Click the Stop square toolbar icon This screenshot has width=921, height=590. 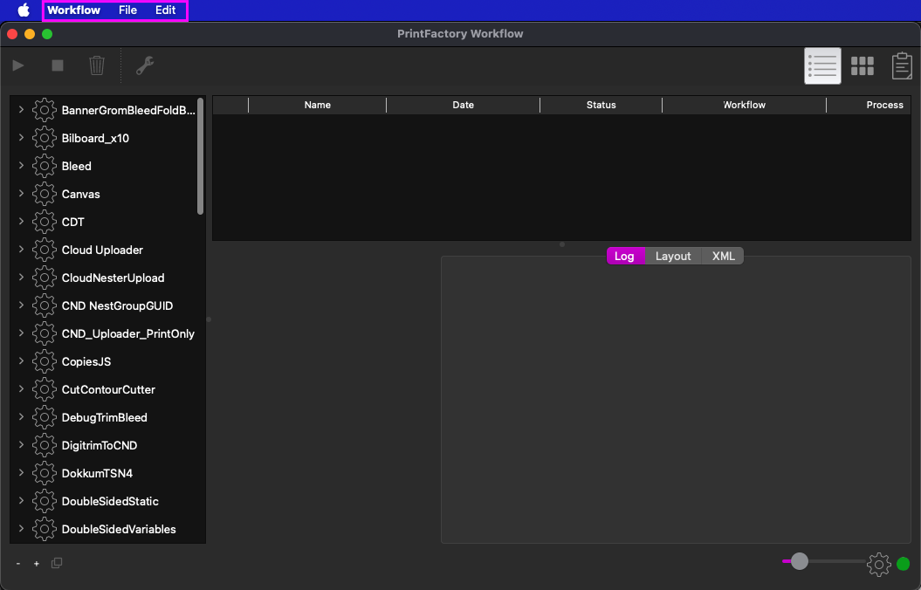[58, 65]
